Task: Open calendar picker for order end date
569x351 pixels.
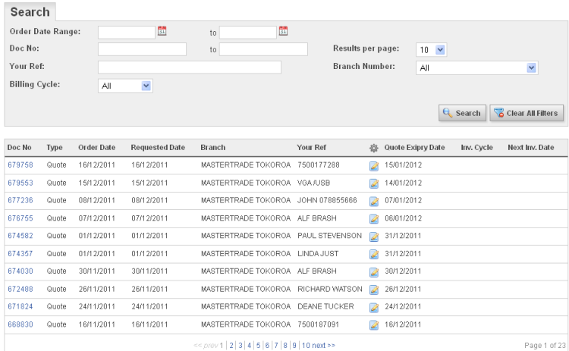Action: 283,31
